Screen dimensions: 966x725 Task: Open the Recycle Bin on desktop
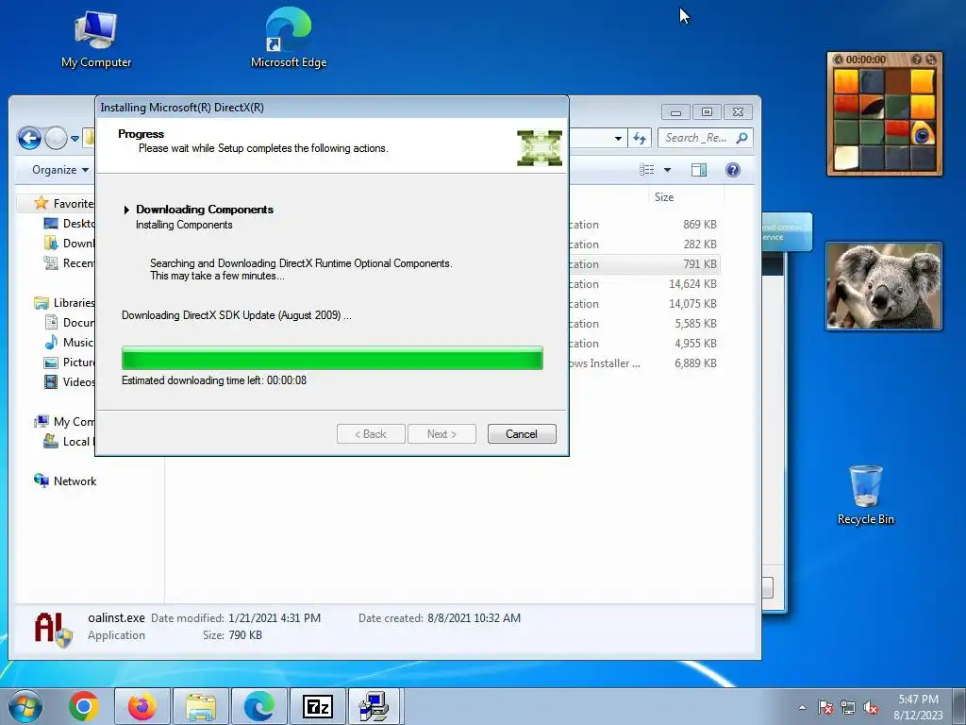[866, 495]
